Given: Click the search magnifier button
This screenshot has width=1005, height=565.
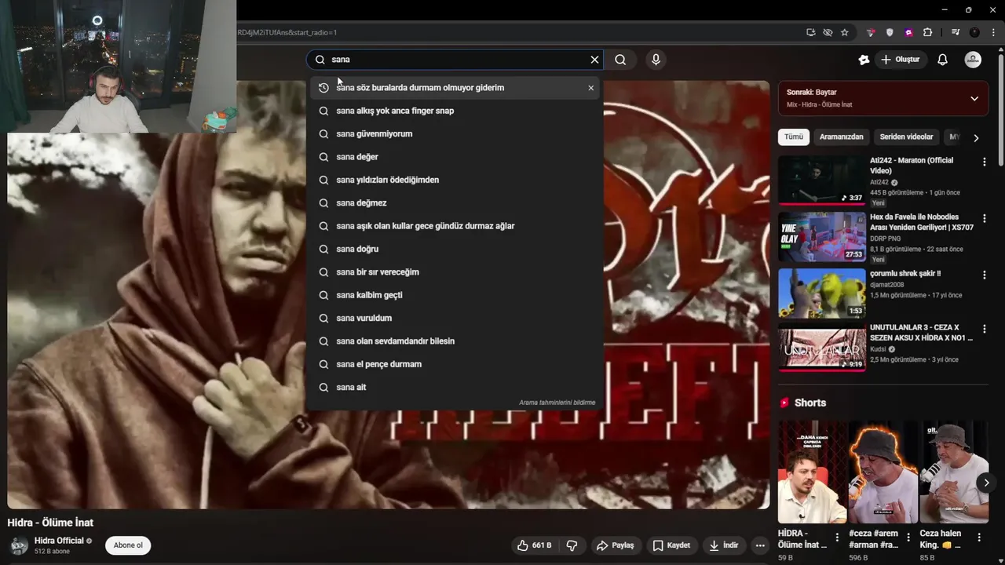Looking at the screenshot, I should point(620,60).
